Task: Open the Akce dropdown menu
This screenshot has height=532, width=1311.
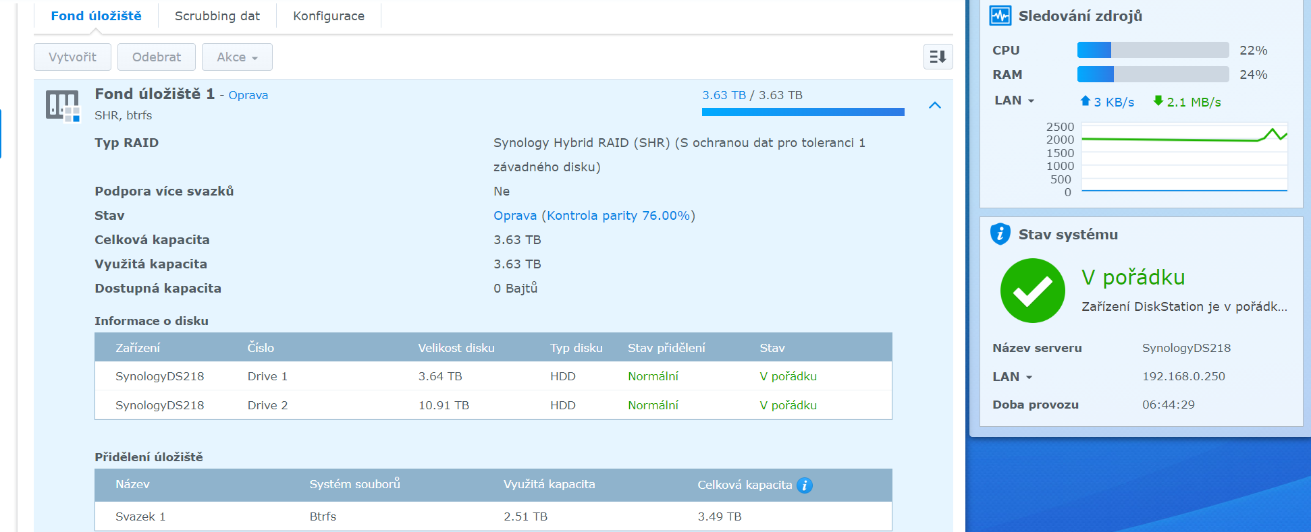Action: pos(237,57)
